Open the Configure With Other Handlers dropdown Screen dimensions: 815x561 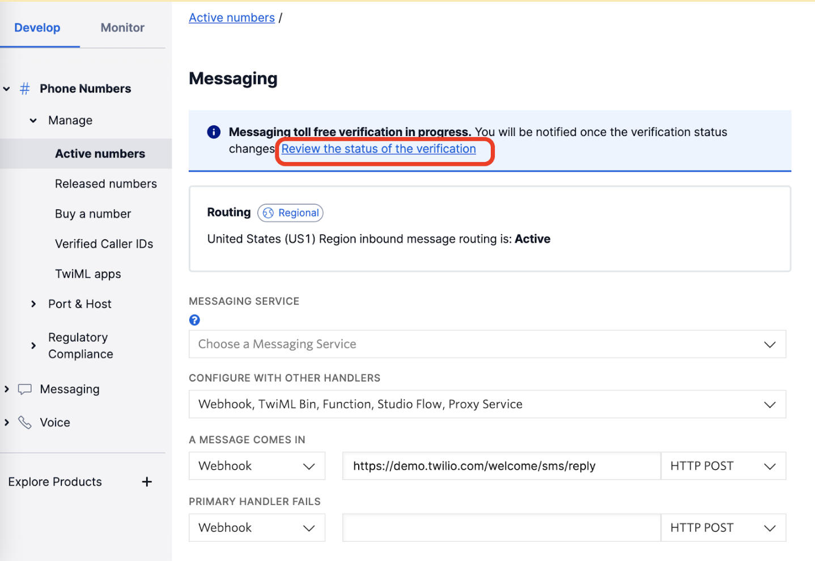[487, 404]
